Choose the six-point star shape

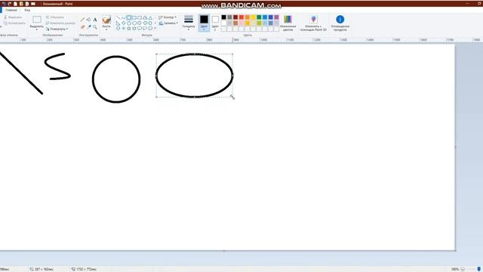click(134, 29)
